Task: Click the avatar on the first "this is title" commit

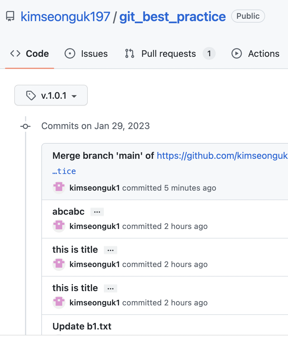Action: tap(59, 264)
